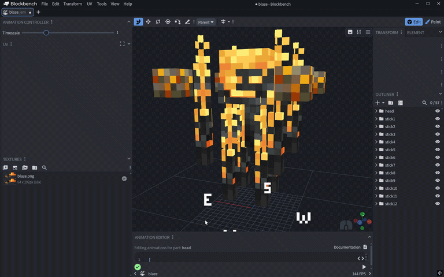Open the viewport hamburger menu

click(368, 32)
